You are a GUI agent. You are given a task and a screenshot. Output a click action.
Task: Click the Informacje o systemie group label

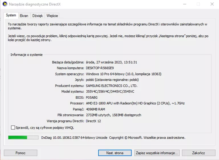[27, 55]
